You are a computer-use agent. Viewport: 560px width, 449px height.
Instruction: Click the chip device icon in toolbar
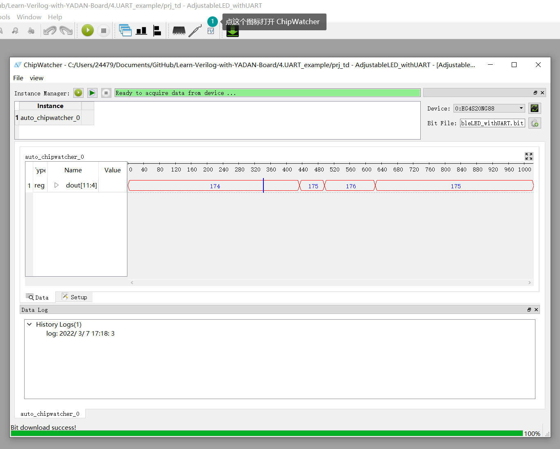(179, 31)
